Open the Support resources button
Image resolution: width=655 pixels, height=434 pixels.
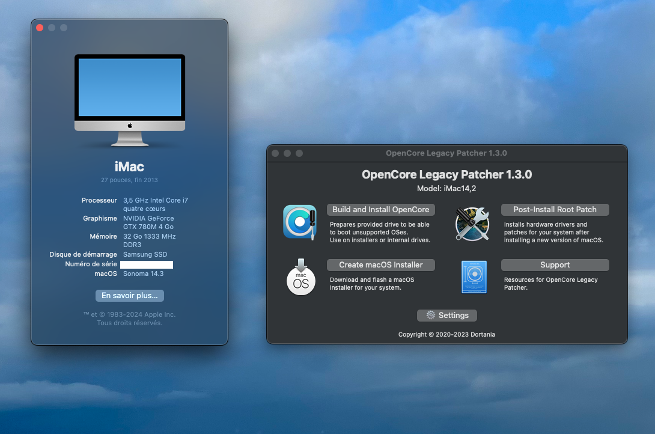(555, 265)
